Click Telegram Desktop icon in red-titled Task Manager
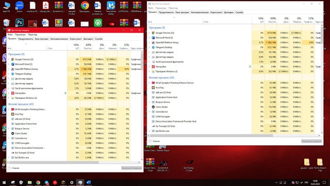Viewport: 330px width, 186px height. 12,74
